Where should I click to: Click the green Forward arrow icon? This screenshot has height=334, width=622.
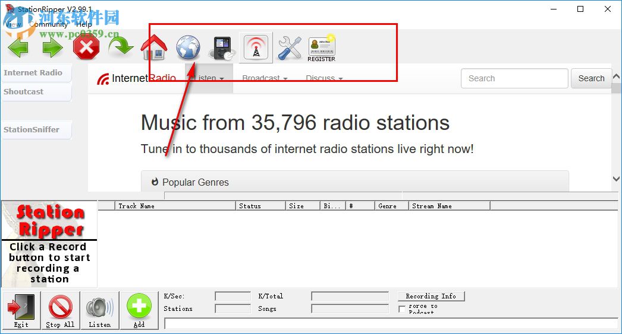(52, 47)
